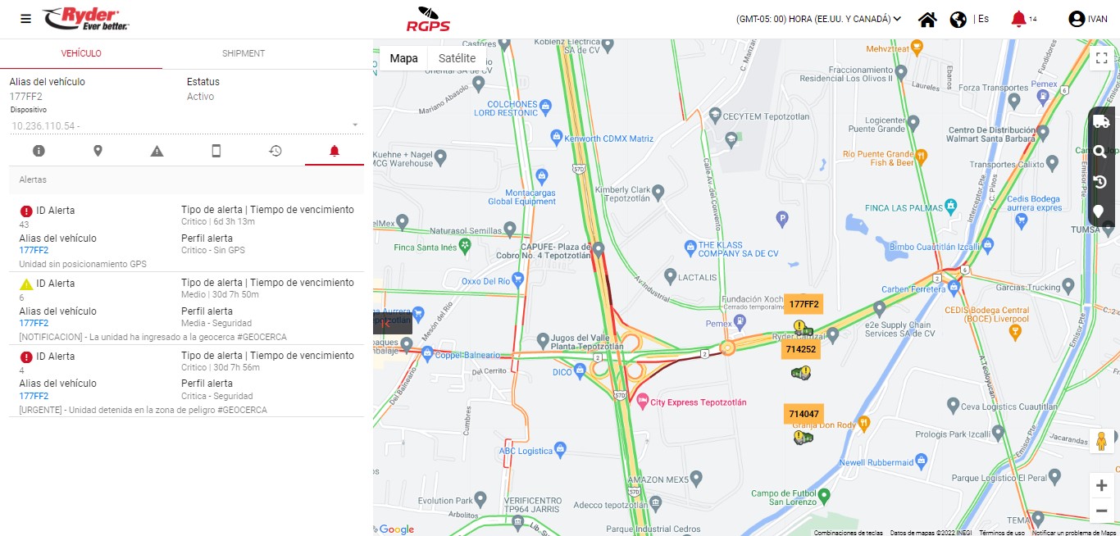
Task: Click the truck icon in map sidebar
Action: [1101, 122]
